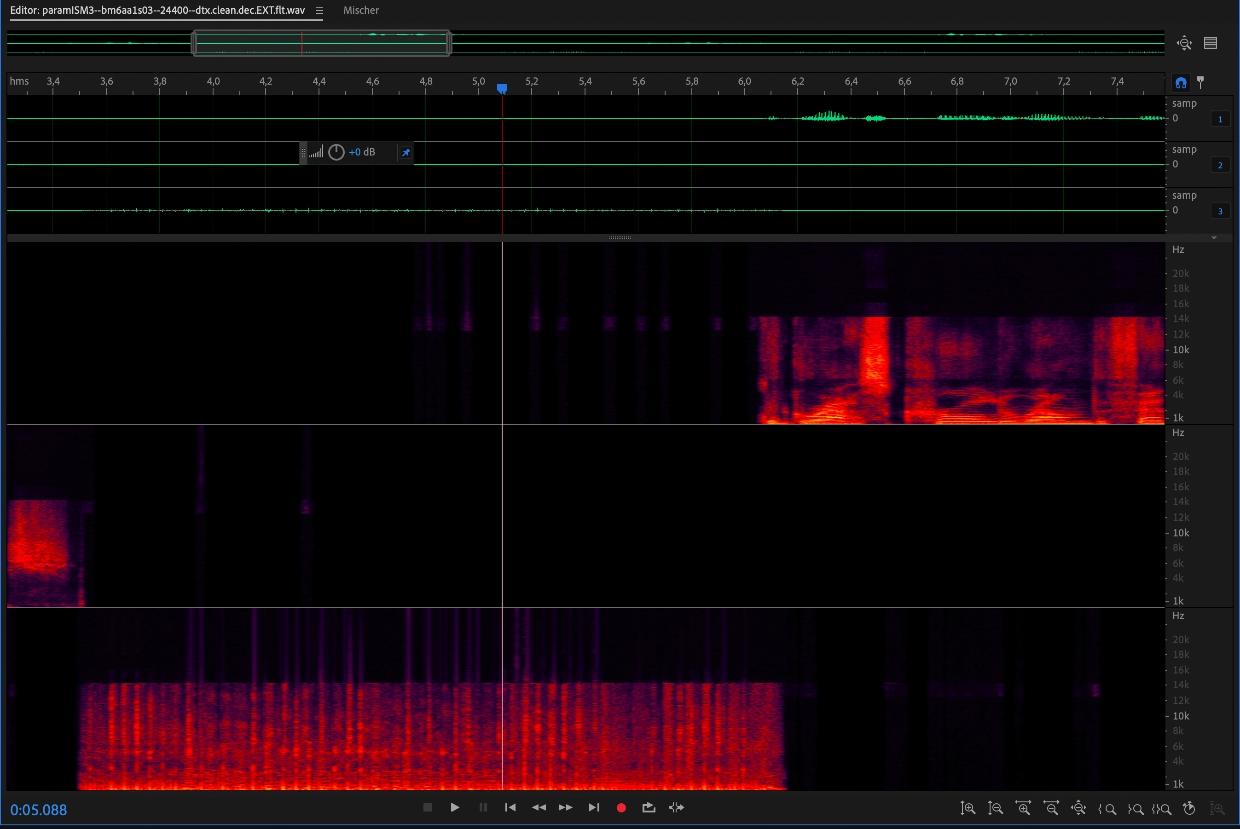Screen dimensions: 1240x829
Task: Click the skip selection playback icon
Action: (676, 807)
